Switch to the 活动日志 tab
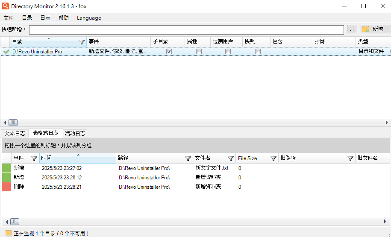The width and height of the screenshot is (391, 237). 75,133
